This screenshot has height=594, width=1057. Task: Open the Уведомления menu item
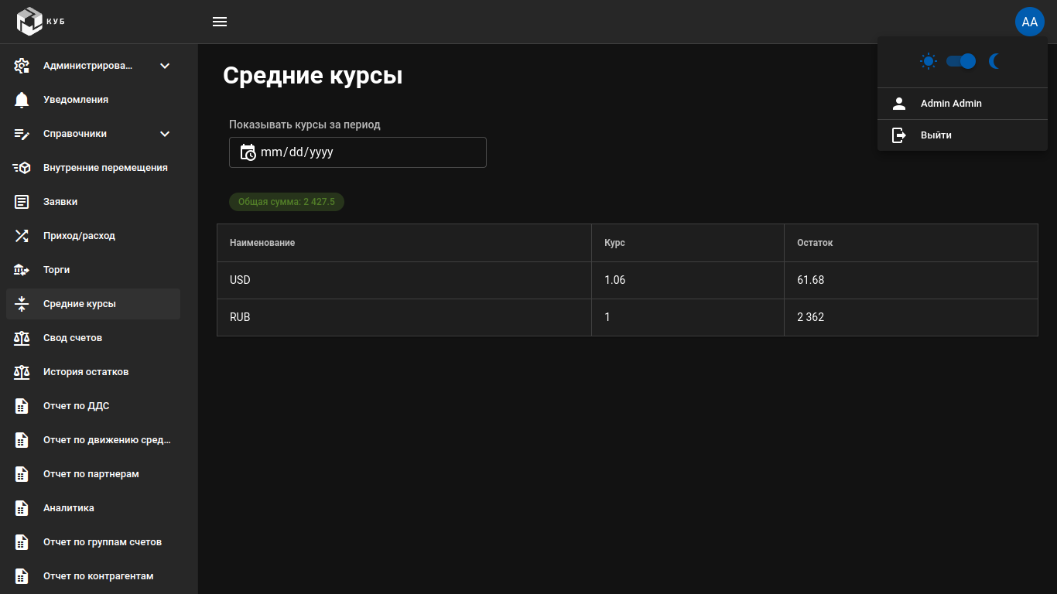[x=93, y=100]
